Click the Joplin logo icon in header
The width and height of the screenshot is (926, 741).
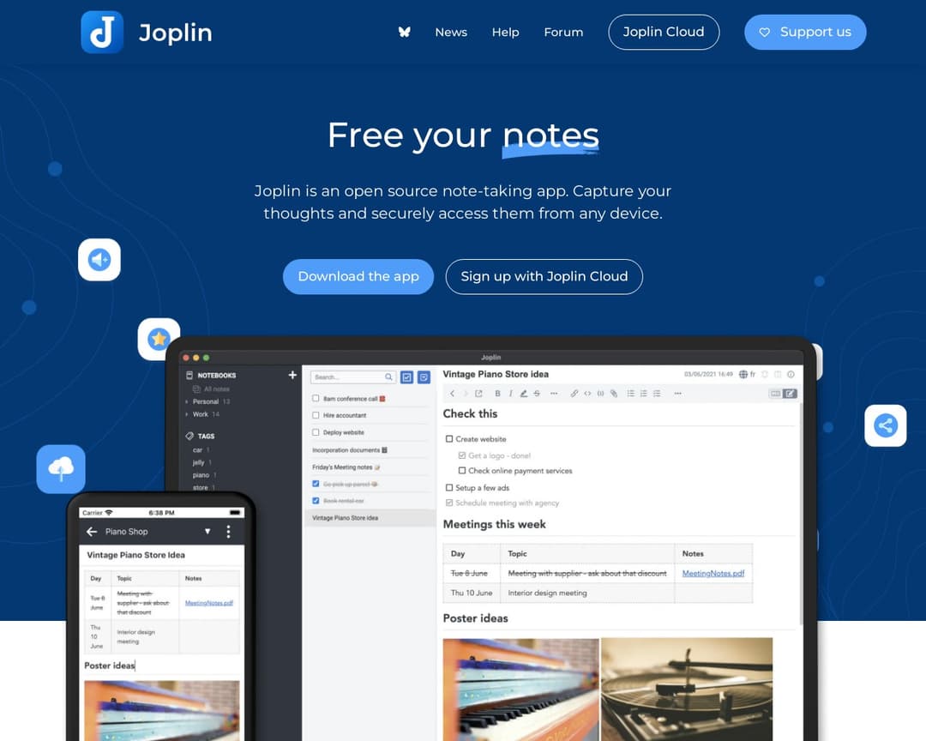pyautogui.click(x=102, y=33)
